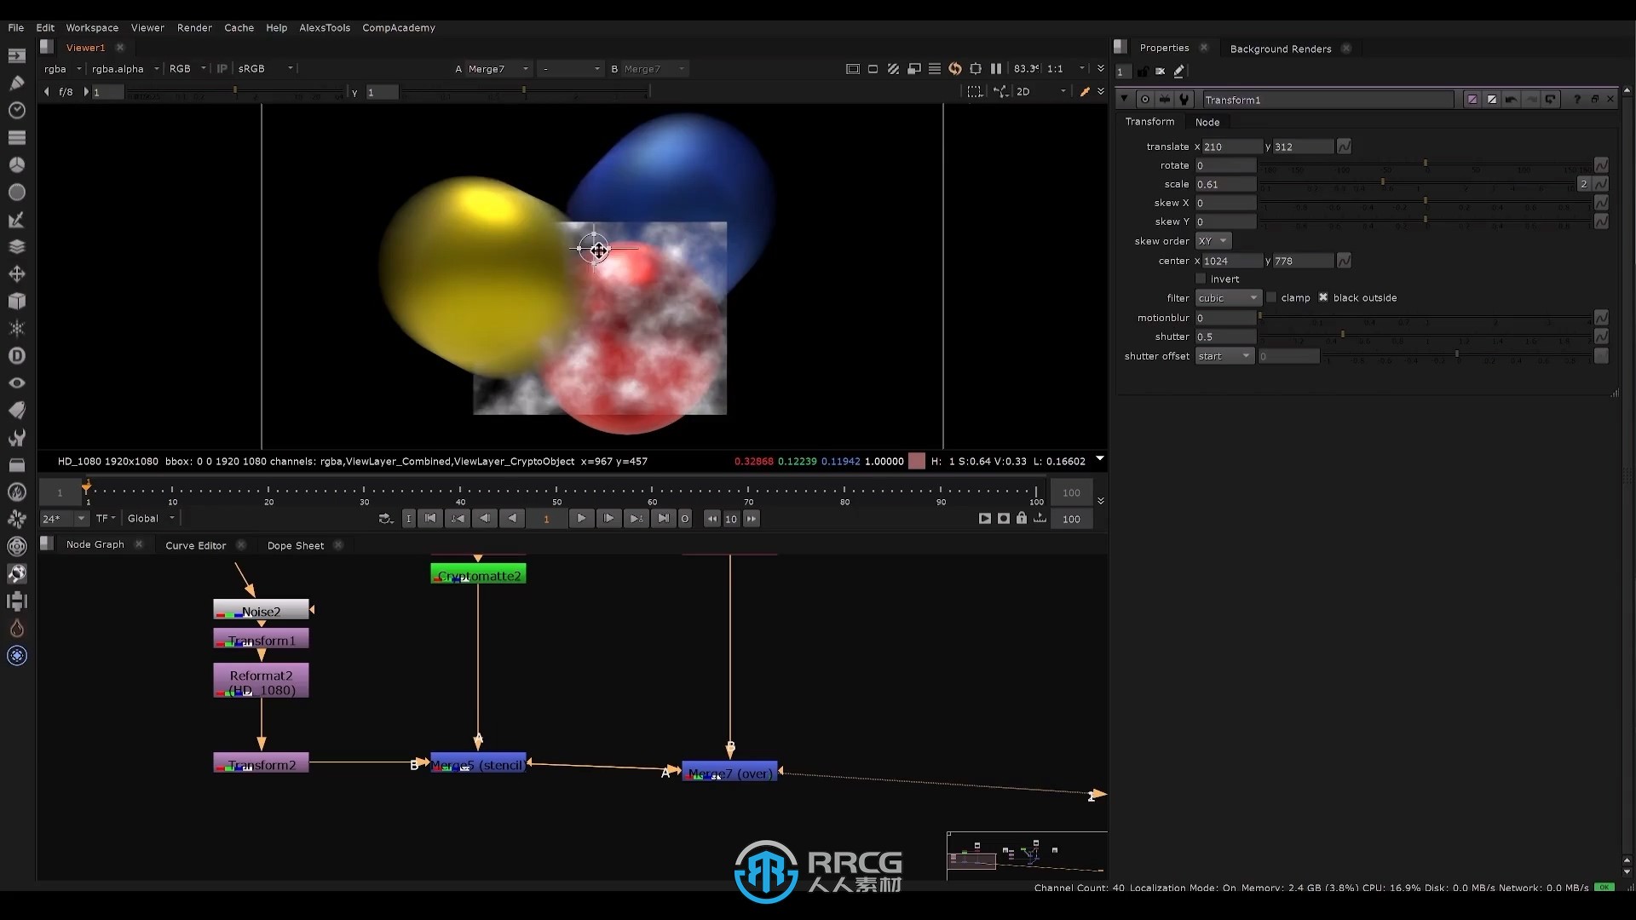Pause the viewer with the pause icon
The height and width of the screenshot is (920, 1636).
[x=996, y=69]
